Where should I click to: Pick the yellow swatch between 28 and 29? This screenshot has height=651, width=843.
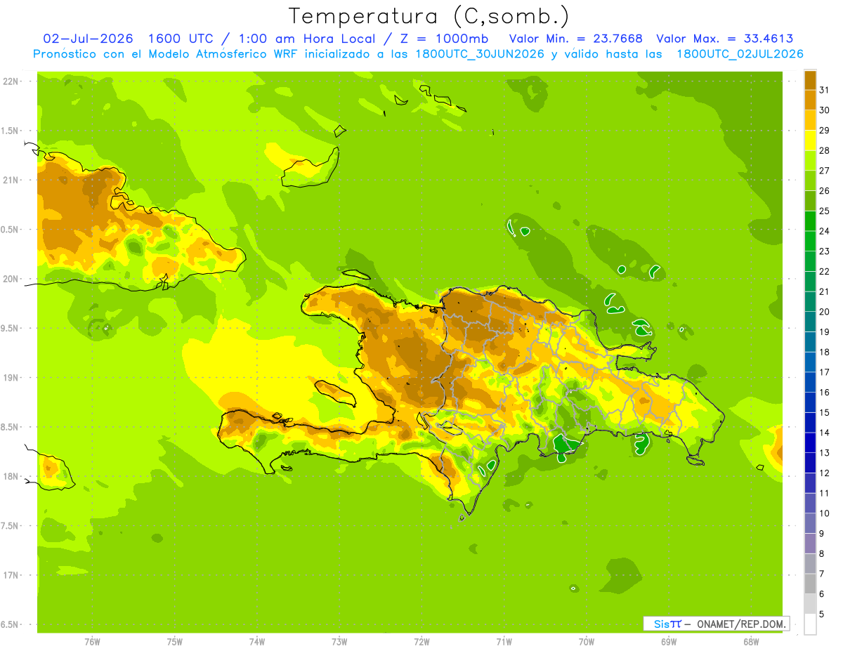810,140
